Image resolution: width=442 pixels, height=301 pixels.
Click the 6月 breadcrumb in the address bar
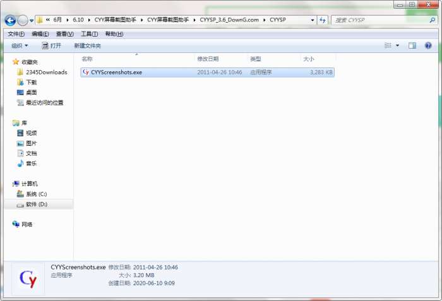57,20
